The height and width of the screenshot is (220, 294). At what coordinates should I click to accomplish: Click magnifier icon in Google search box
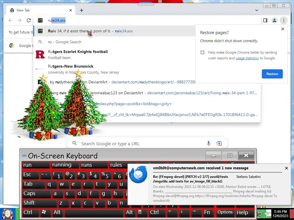coord(74,143)
